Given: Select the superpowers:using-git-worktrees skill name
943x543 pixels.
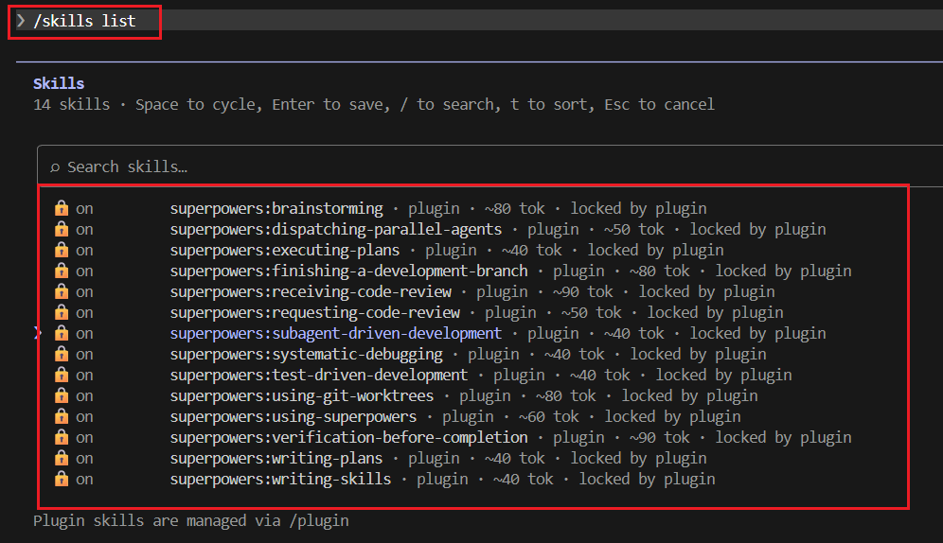Looking at the screenshot, I should tap(302, 395).
